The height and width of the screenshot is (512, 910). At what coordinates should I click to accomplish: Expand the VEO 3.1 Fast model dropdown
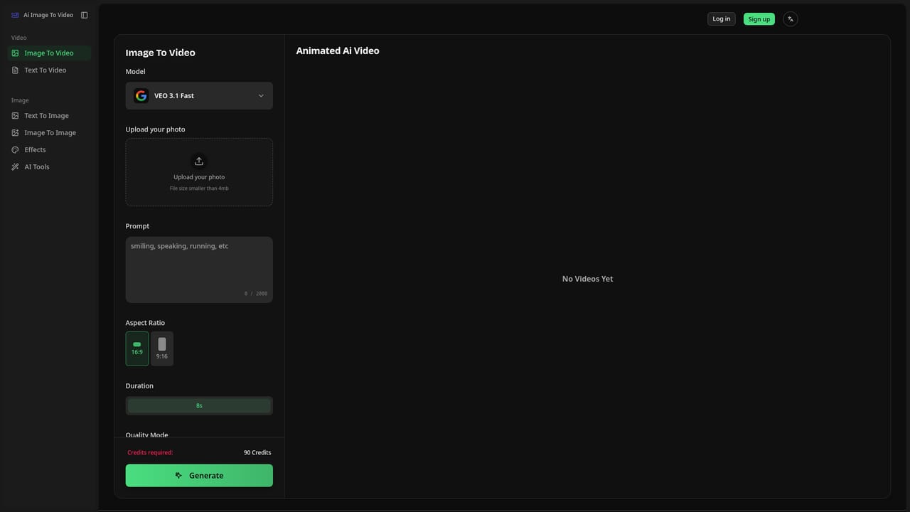coord(199,96)
